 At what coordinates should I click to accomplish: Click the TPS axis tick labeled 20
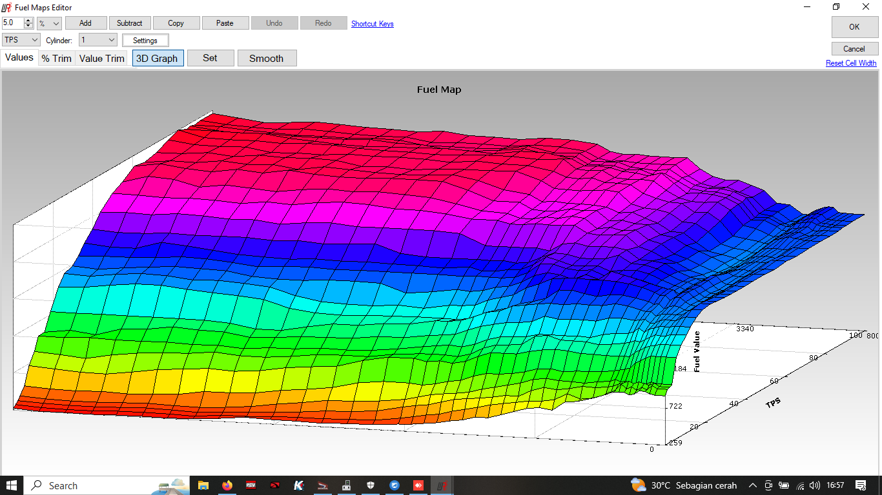(x=695, y=427)
